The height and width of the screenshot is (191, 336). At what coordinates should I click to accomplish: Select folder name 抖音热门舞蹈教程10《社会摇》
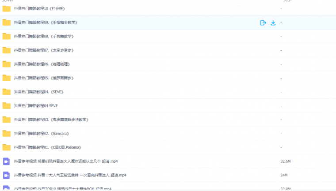(x=40, y=9)
